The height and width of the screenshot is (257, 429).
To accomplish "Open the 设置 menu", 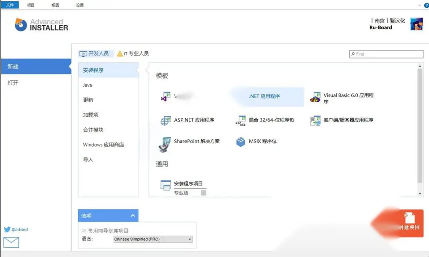I will coord(80,5).
